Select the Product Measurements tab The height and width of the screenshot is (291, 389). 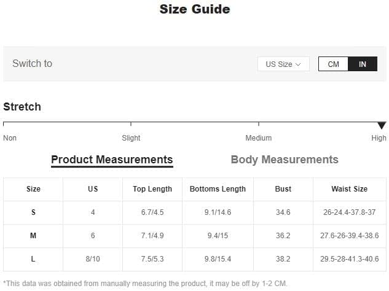tap(112, 160)
